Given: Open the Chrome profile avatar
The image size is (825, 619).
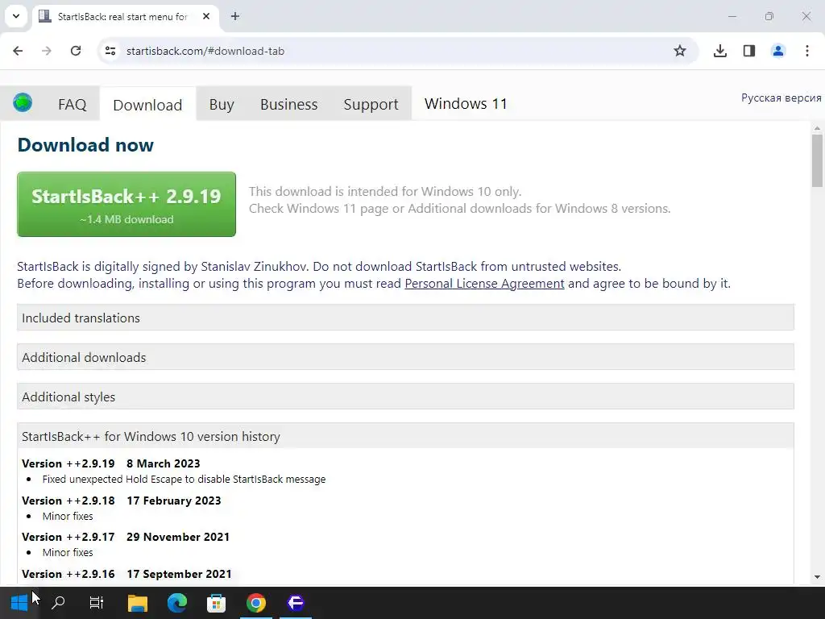Looking at the screenshot, I should [778, 51].
